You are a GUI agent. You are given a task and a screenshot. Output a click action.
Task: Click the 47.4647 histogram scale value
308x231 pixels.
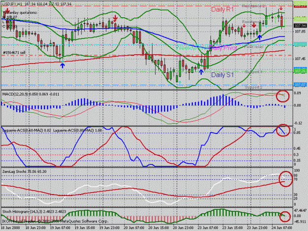tap(300, 210)
